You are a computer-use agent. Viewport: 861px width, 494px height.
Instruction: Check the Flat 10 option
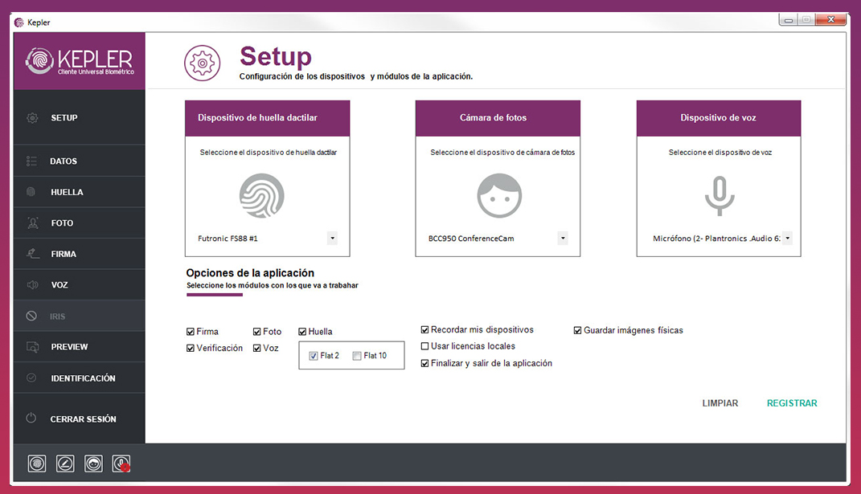[x=354, y=355]
